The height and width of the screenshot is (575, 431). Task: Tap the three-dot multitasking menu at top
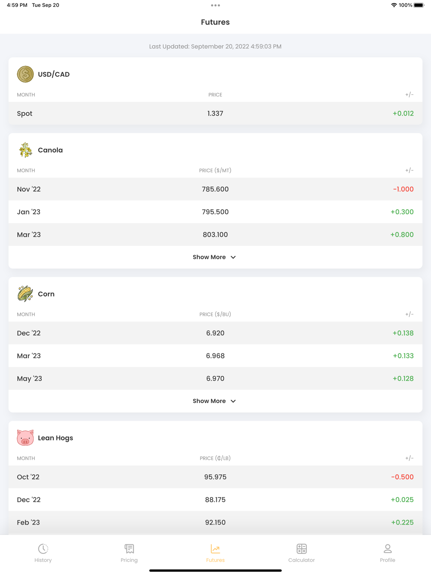[x=215, y=6]
